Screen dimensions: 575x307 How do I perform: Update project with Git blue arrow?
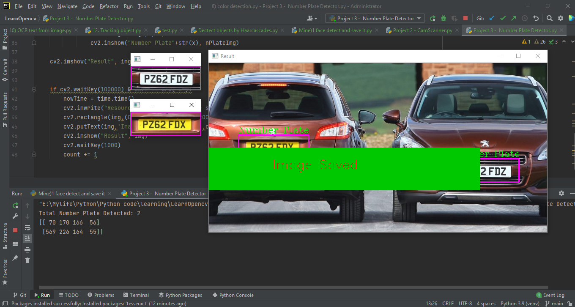(x=492, y=18)
